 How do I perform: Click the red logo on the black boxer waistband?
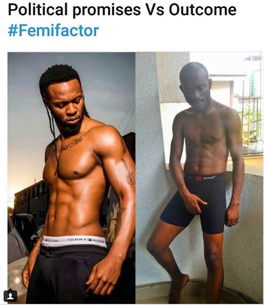(x=198, y=178)
